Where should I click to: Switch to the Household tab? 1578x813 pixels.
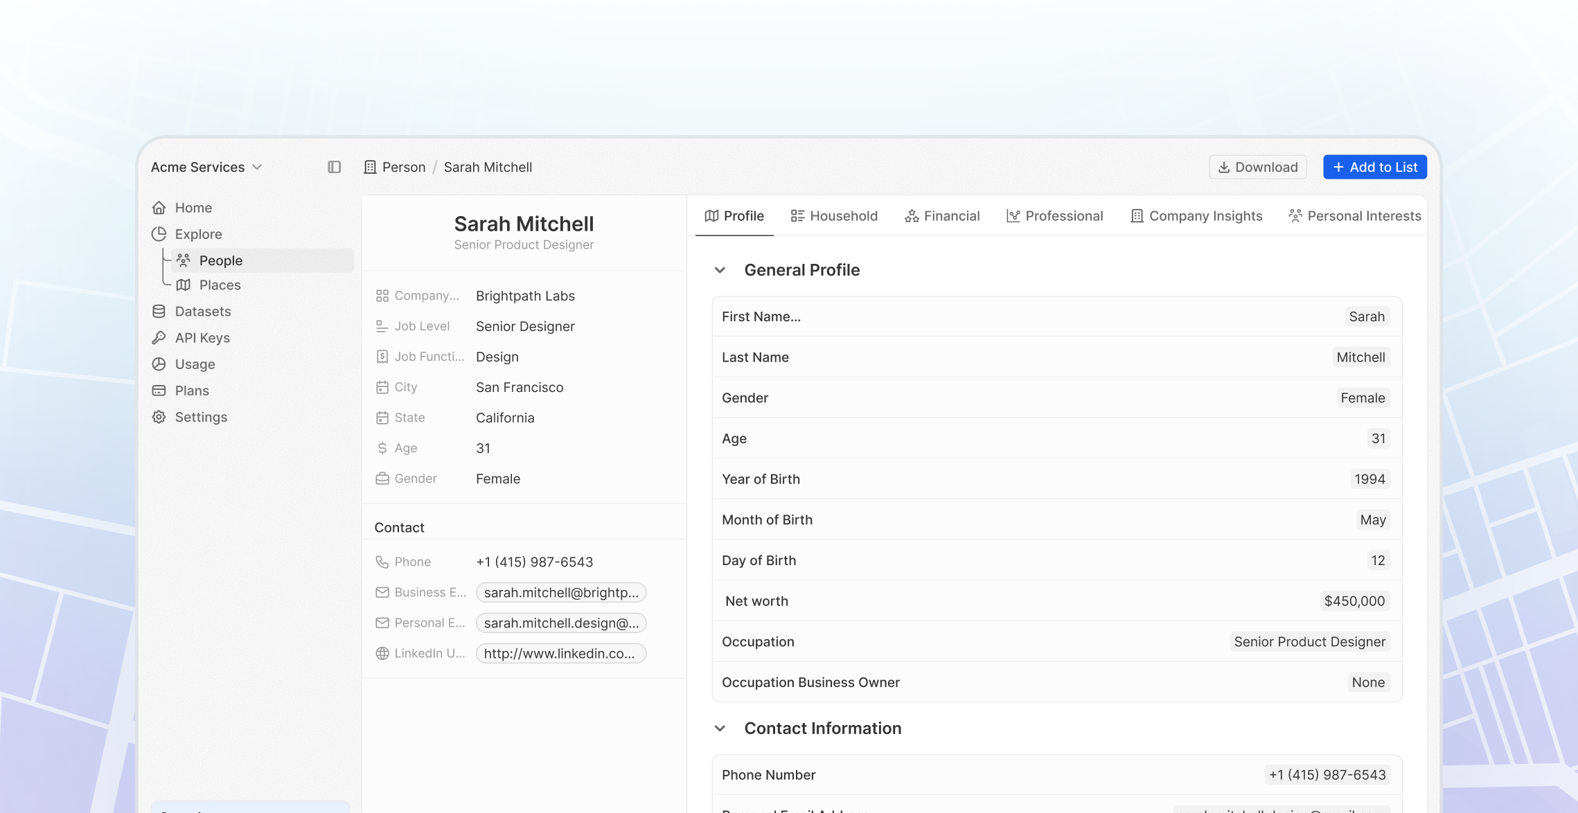[x=834, y=216]
